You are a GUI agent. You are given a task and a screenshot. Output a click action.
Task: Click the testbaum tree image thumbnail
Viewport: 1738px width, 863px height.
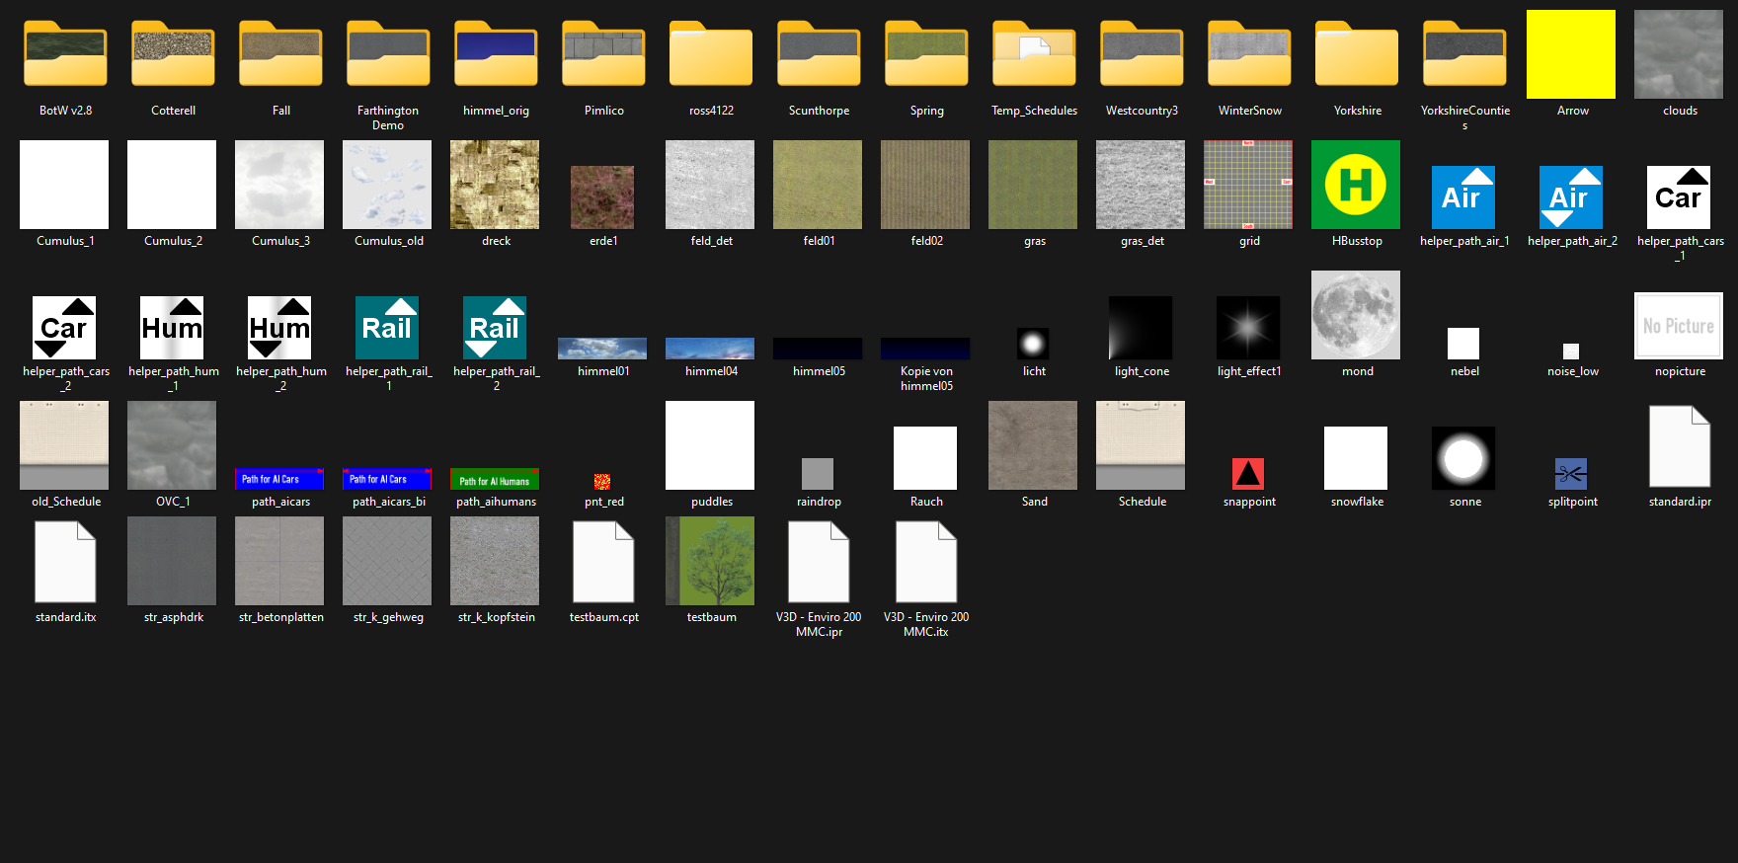[710, 561]
